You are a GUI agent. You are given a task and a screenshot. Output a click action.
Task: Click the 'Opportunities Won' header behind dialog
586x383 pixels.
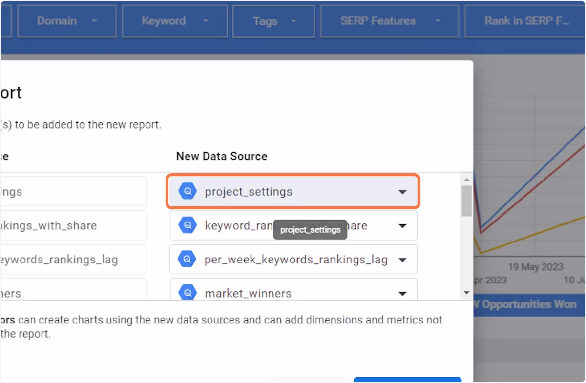[x=529, y=304]
